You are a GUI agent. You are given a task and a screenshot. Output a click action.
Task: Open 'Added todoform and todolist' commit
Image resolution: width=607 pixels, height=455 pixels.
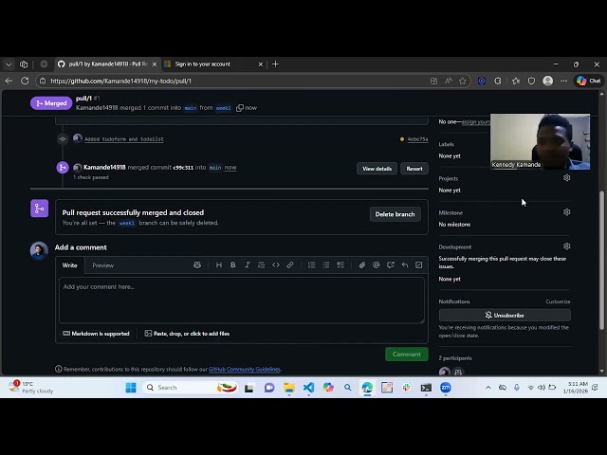click(x=124, y=139)
